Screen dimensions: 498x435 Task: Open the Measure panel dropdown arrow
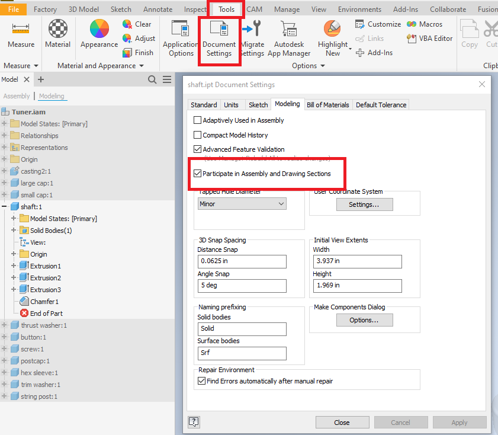tap(35, 66)
